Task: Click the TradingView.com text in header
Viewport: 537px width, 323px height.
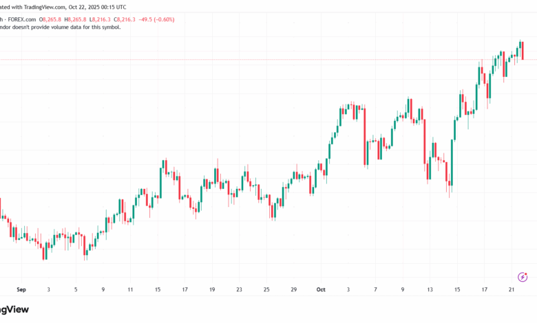Action: pyautogui.click(x=45, y=7)
